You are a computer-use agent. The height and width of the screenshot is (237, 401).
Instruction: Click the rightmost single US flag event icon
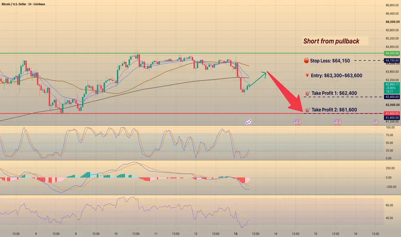point(375,122)
